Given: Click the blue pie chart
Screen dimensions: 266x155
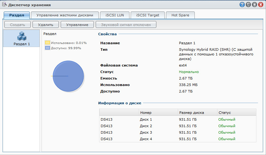Looking at the screenshot, I should point(68,76).
